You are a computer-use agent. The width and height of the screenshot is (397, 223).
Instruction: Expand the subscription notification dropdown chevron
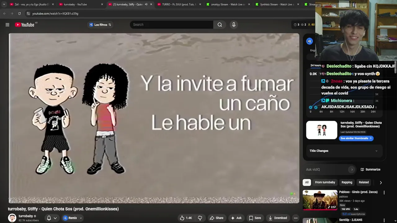coord(55,218)
